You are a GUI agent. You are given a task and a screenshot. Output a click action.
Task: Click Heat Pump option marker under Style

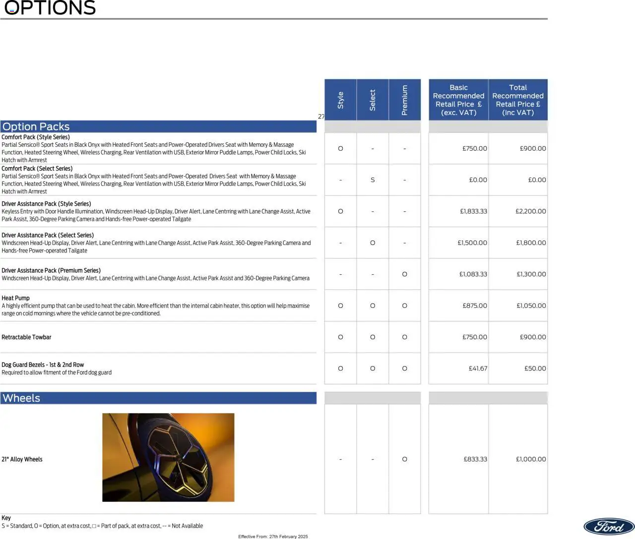pyautogui.click(x=340, y=306)
